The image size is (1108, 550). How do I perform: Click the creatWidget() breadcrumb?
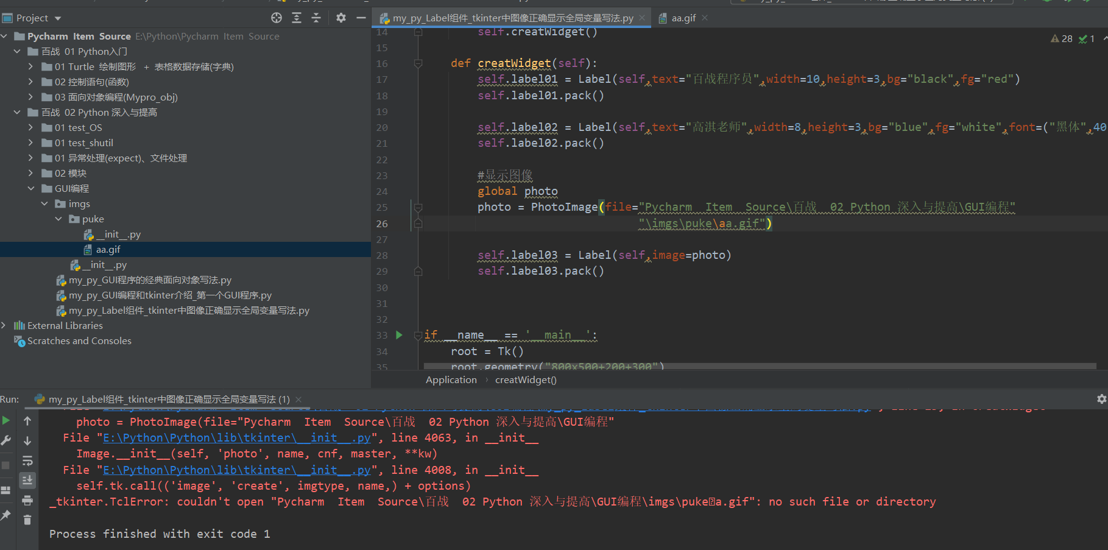coord(526,380)
